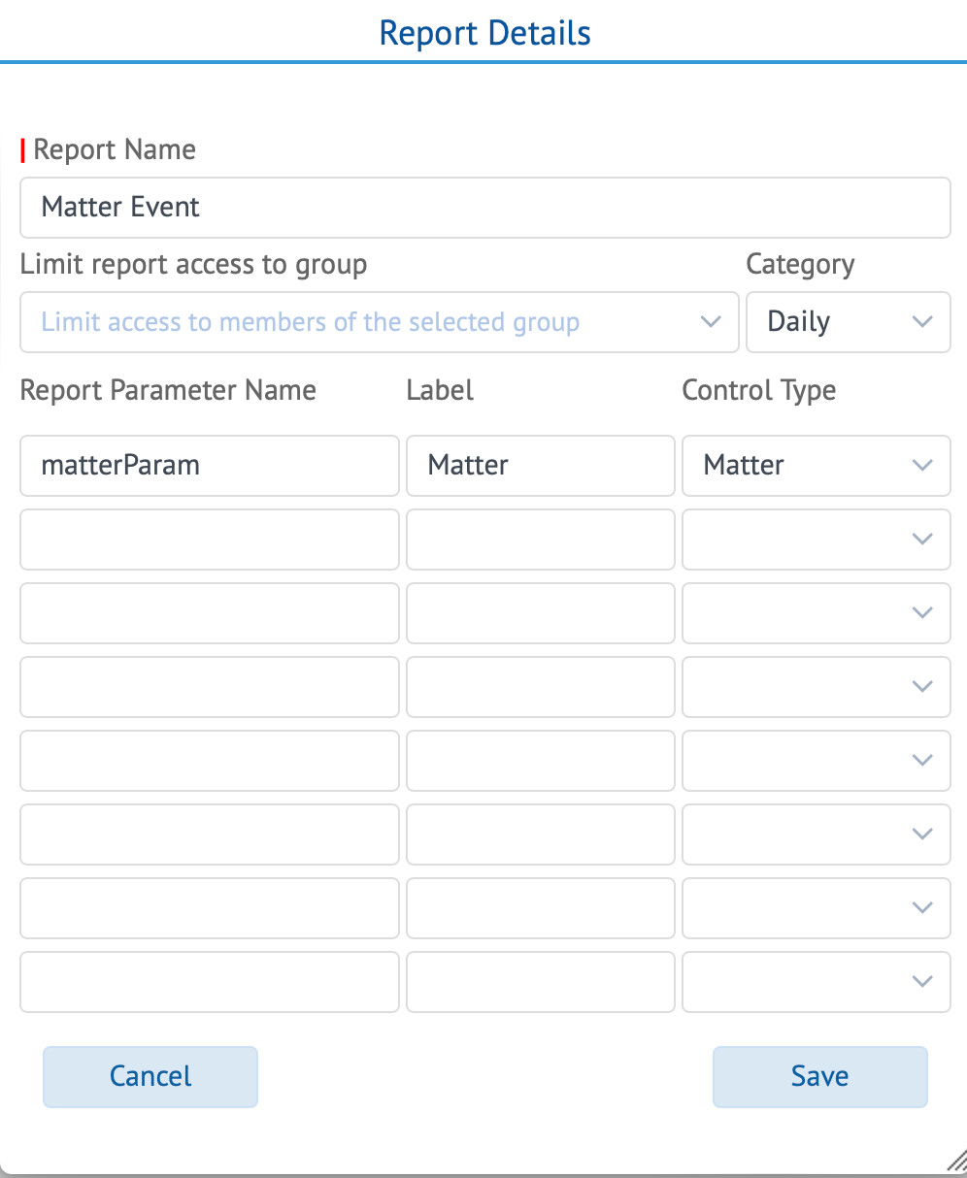Open the Limit report access group dropdown
Image resolution: width=967 pixels, height=1178 pixels.
(x=379, y=322)
